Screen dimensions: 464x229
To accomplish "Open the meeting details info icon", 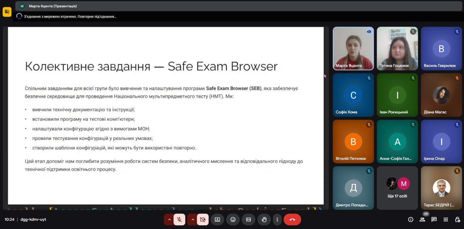I will coord(411,220).
